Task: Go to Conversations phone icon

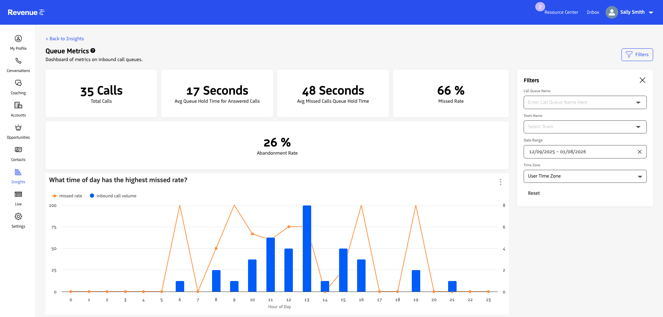Action: tap(18, 61)
